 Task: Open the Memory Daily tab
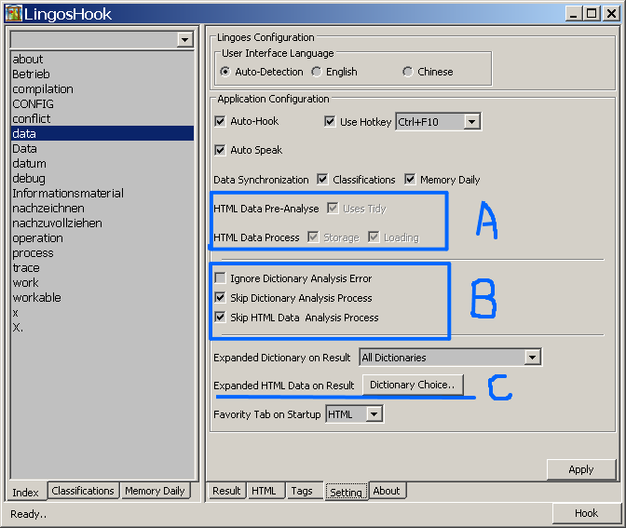point(155,491)
